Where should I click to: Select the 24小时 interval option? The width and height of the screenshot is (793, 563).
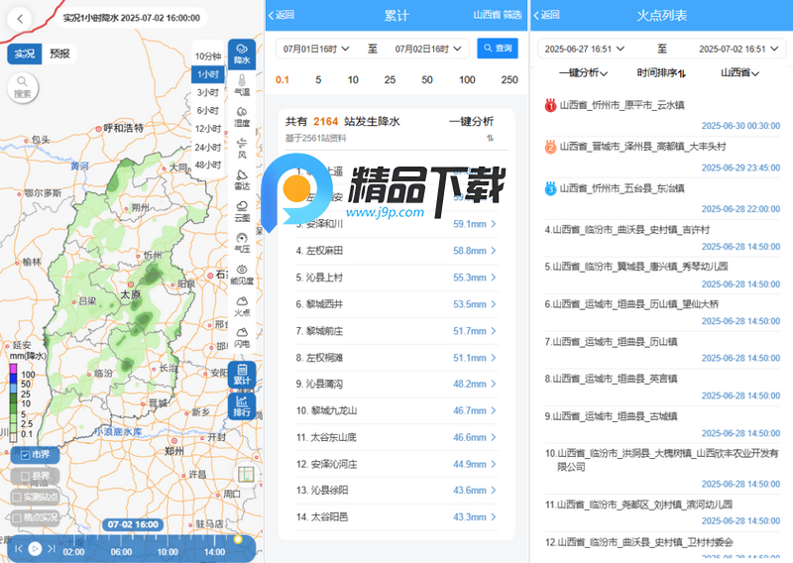click(208, 148)
